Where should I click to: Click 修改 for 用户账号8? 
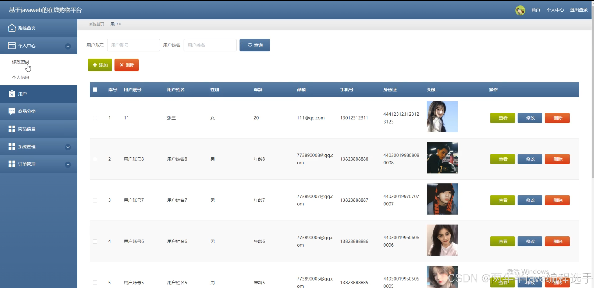pyautogui.click(x=530, y=159)
